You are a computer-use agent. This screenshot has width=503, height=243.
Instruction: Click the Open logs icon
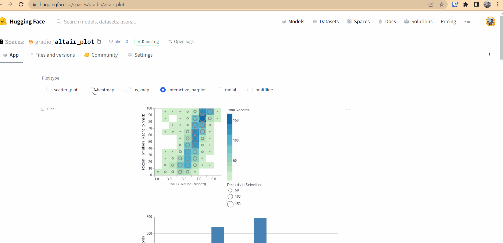pyautogui.click(x=170, y=42)
